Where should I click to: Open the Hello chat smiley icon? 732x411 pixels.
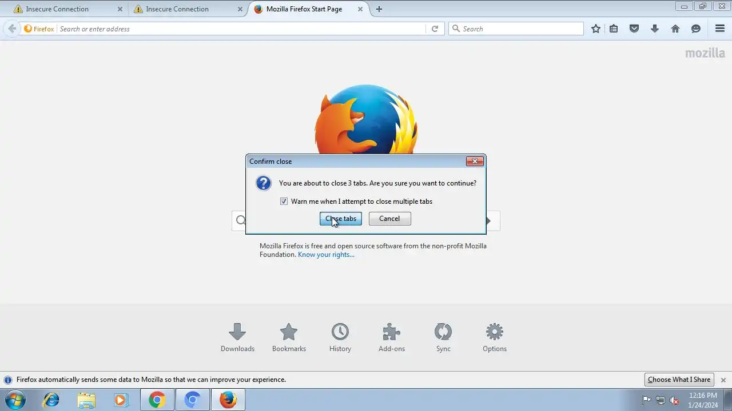click(696, 29)
